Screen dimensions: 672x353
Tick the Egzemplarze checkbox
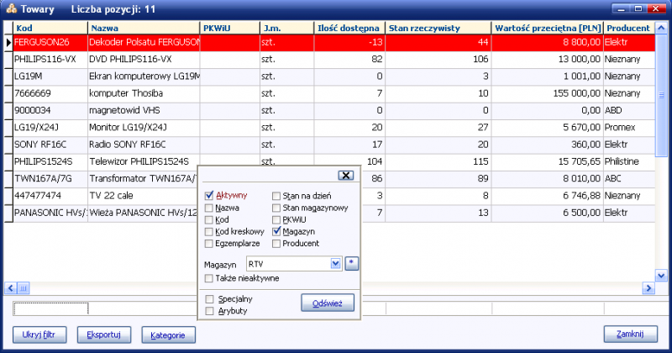[x=208, y=244]
